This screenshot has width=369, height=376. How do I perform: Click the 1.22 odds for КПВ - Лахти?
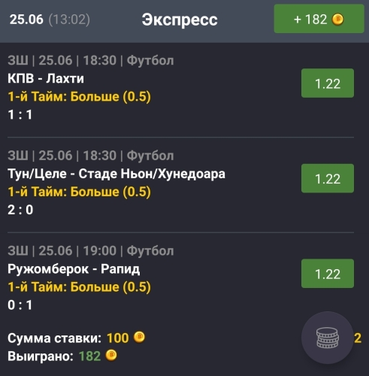tap(328, 83)
